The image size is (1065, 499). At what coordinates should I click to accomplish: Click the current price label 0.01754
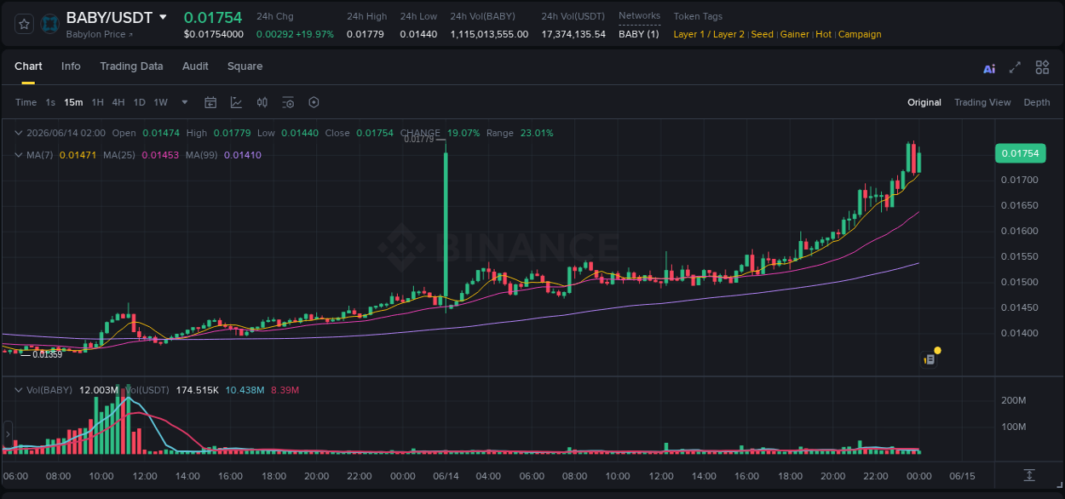1019,153
